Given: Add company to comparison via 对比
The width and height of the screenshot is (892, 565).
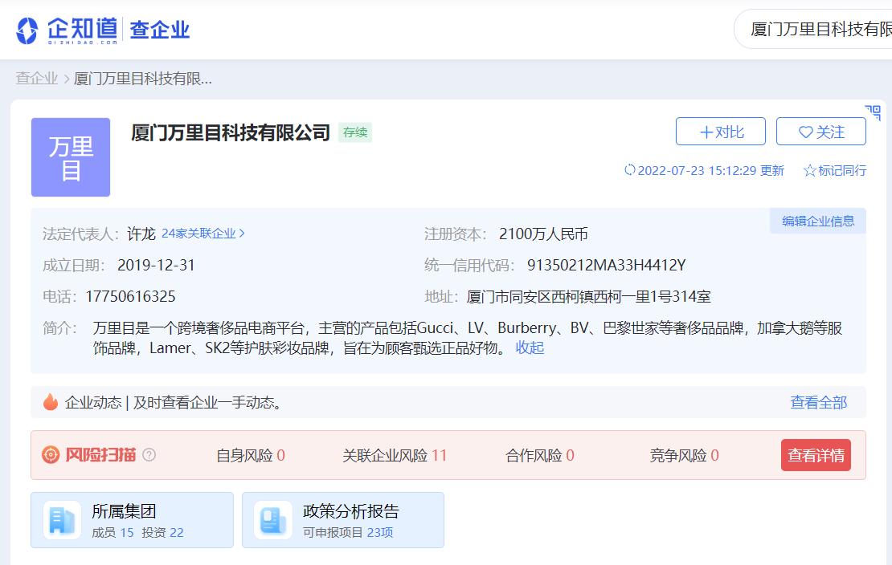Looking at the screenshot, I should pos(720,132).
